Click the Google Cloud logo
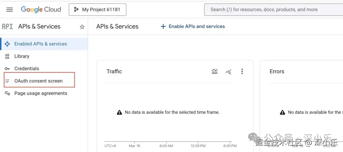The height and width of the screenshot is (152, 343). point(41,10)
